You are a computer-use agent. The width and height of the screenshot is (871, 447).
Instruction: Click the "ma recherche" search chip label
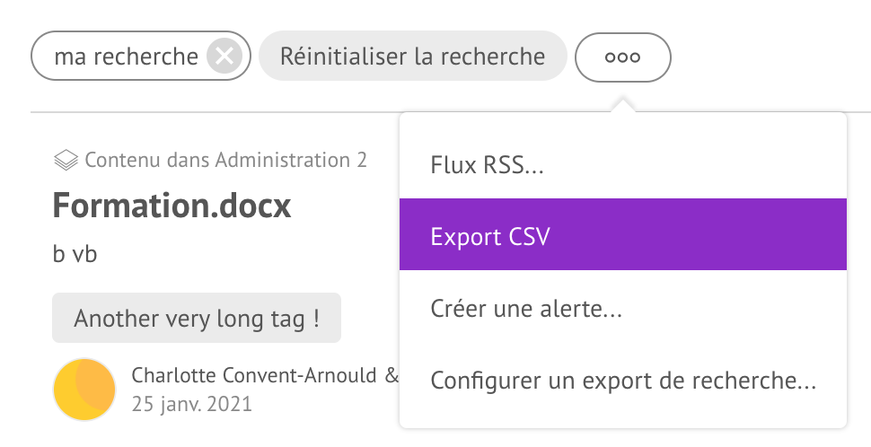pos(126,57)
